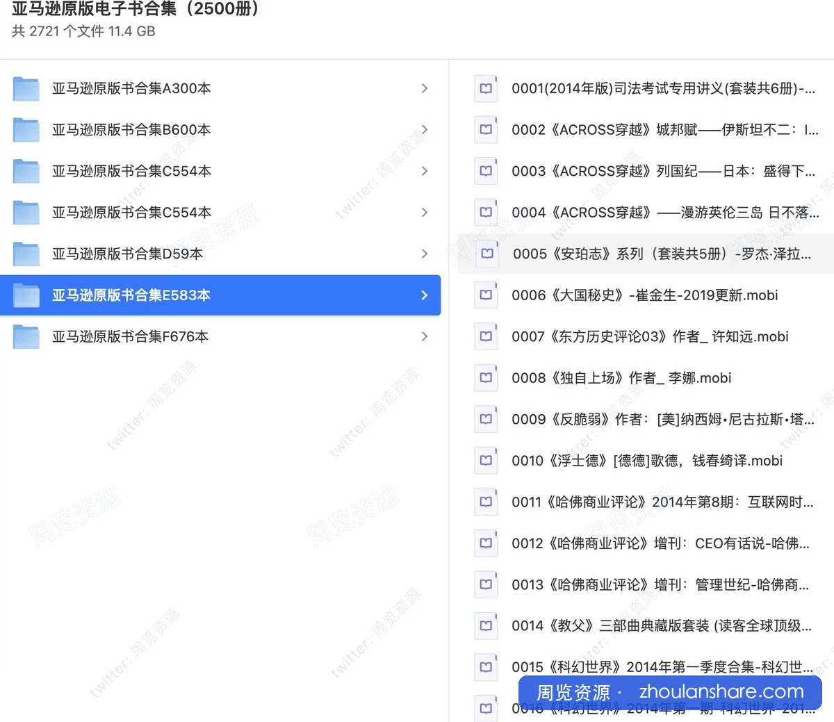The width and height of the screenshot is (834, 722).
Task: Click the folder icon beside 亚马逊原版书合集B600本
Action: click(x=26, y=130)
